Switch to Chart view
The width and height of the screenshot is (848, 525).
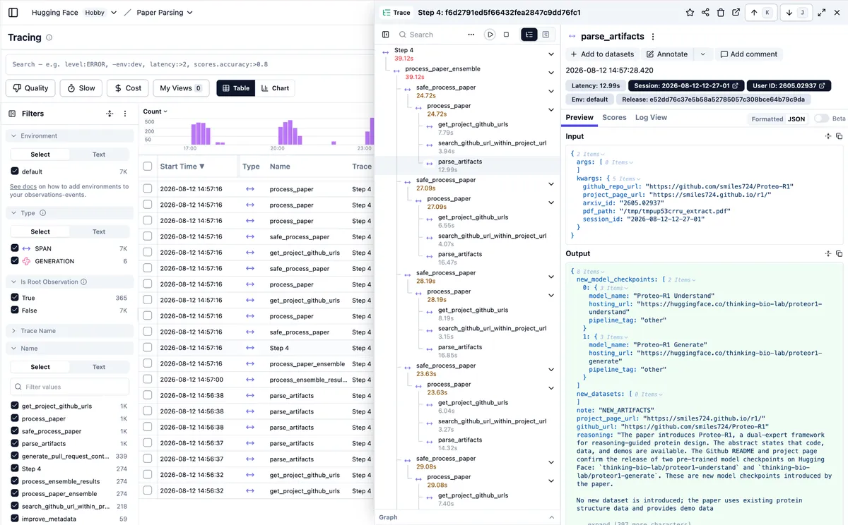point(275,88)
